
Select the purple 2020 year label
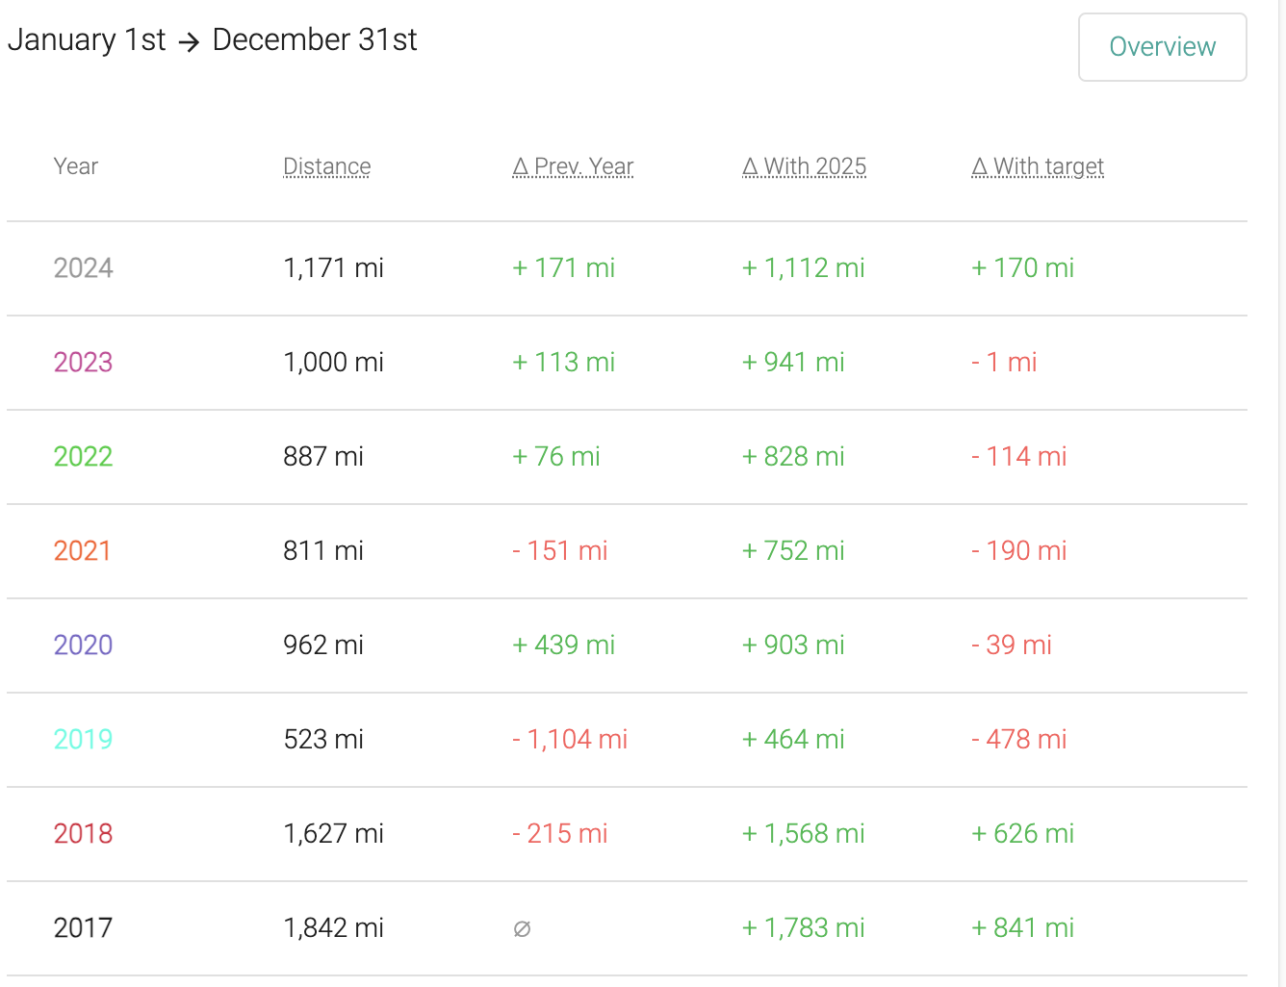(83, 645)
